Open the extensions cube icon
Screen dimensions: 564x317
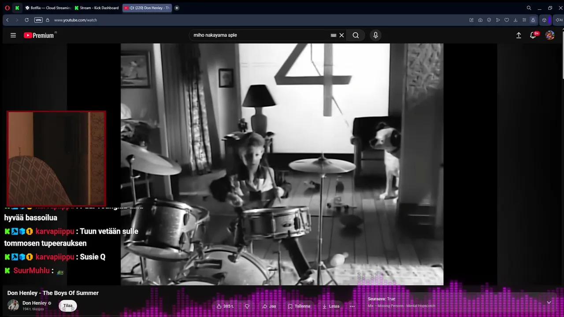pos(545,20)
